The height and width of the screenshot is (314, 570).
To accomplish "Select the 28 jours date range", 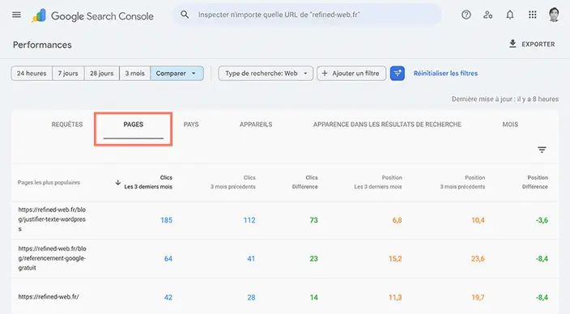I will (x=102, y=73).
